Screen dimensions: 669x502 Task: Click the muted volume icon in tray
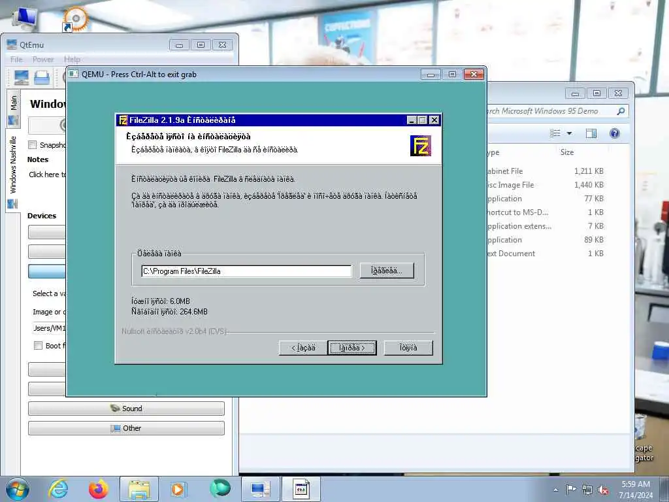[x=603, y=490]
